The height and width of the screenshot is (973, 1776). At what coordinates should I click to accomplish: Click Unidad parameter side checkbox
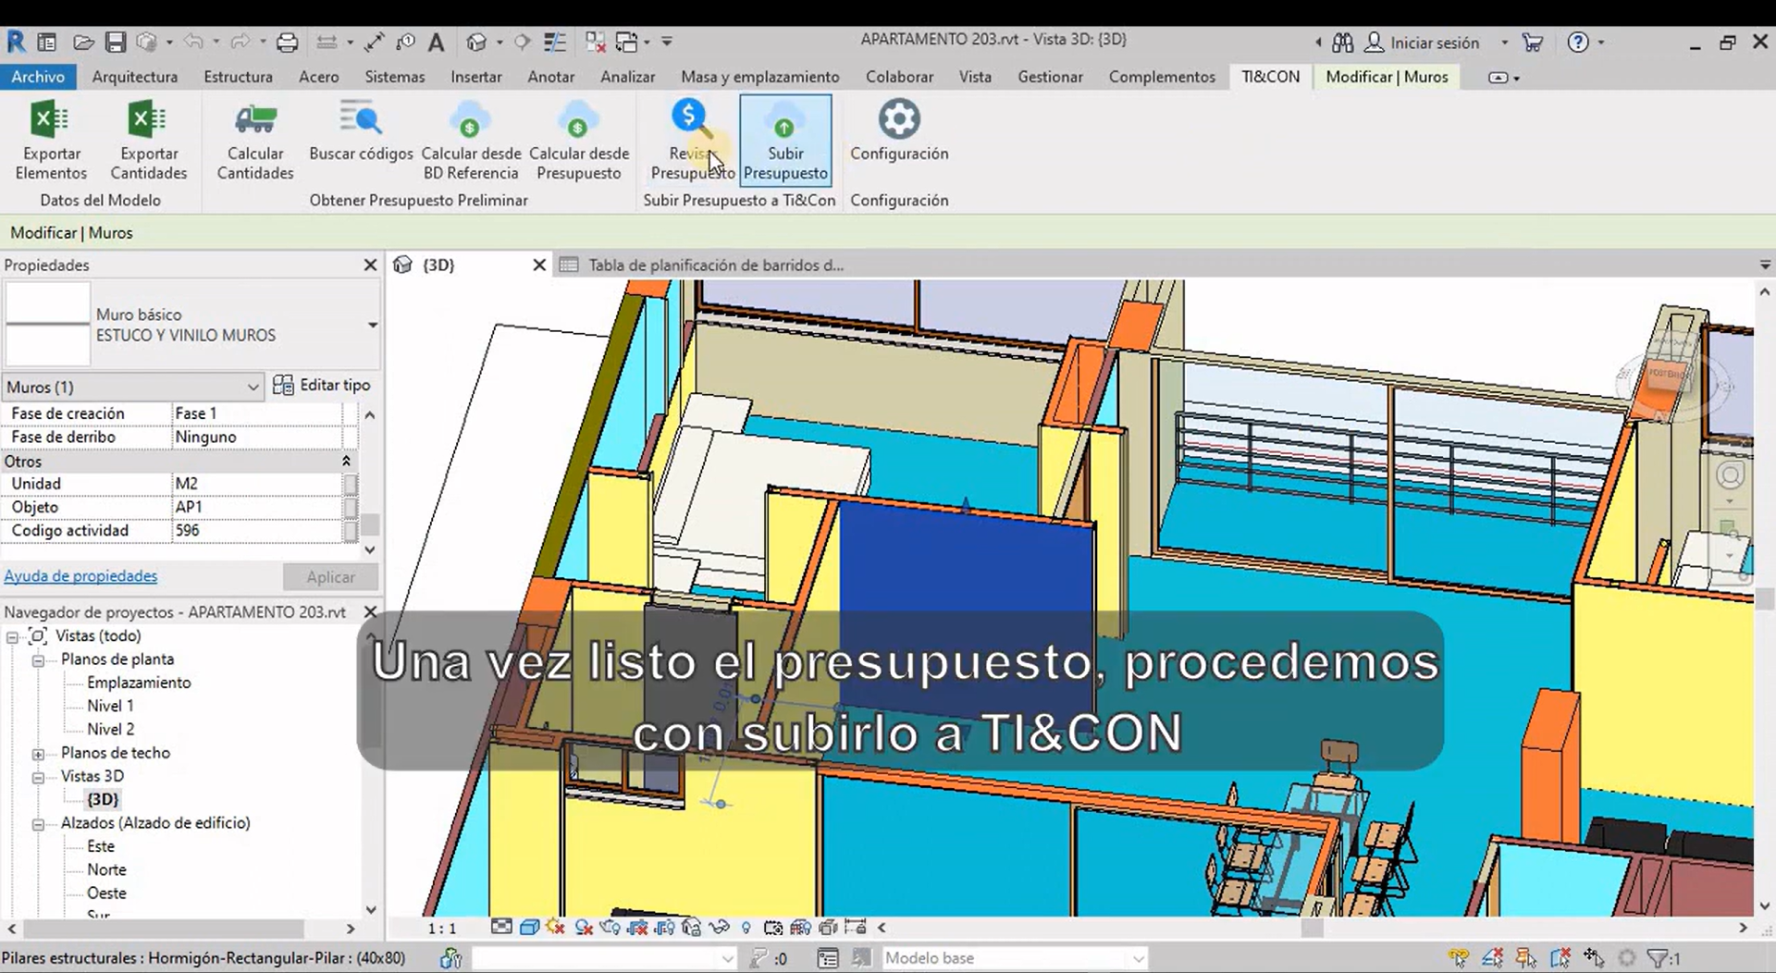coord(351,484)
